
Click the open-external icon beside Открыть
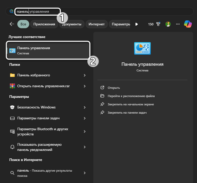click(x=102, y=87)
